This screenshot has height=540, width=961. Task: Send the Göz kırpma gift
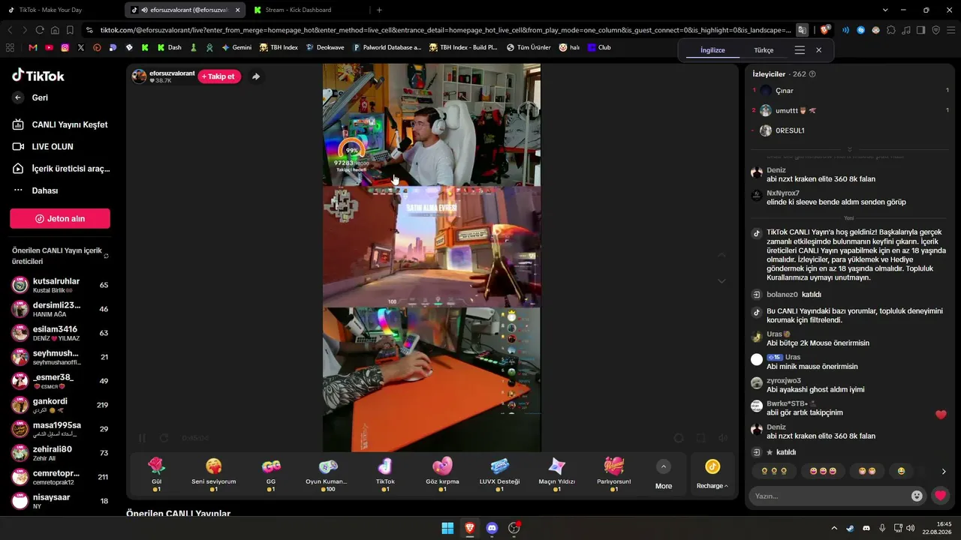[442, 474]
